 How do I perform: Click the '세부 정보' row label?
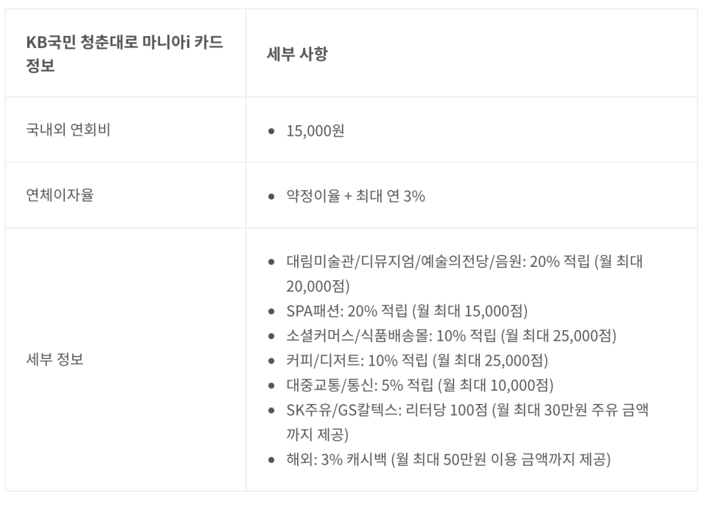(x=55, y=359)
